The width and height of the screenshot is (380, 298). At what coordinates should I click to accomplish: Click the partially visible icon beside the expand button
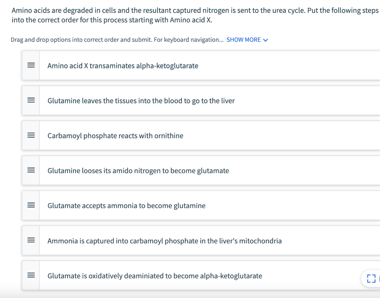[379, 279]
